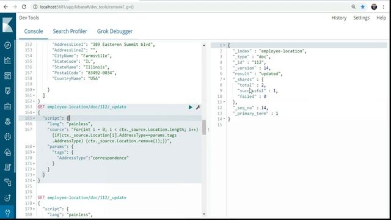Open browser three-dot menu
This screenshot has height=220, width=391.
(384, 7)
